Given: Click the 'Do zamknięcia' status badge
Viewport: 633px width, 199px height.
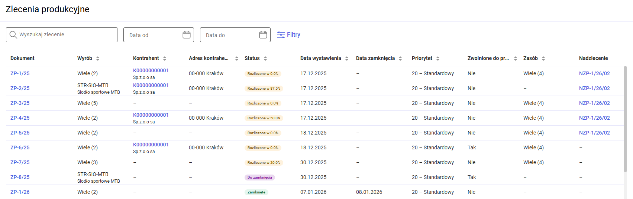Looking at the screenshot, I should [260, 178].
